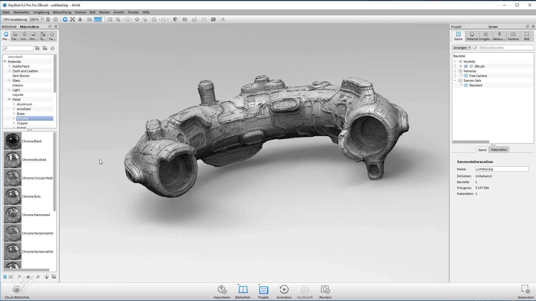Click the Chrome material toggle checkbox

tap(14, 118)
